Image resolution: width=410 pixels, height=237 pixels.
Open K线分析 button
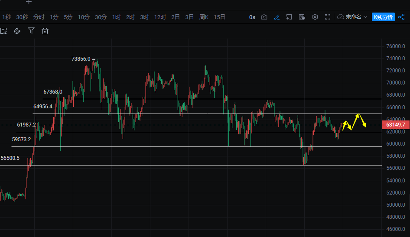pos(384,17)
